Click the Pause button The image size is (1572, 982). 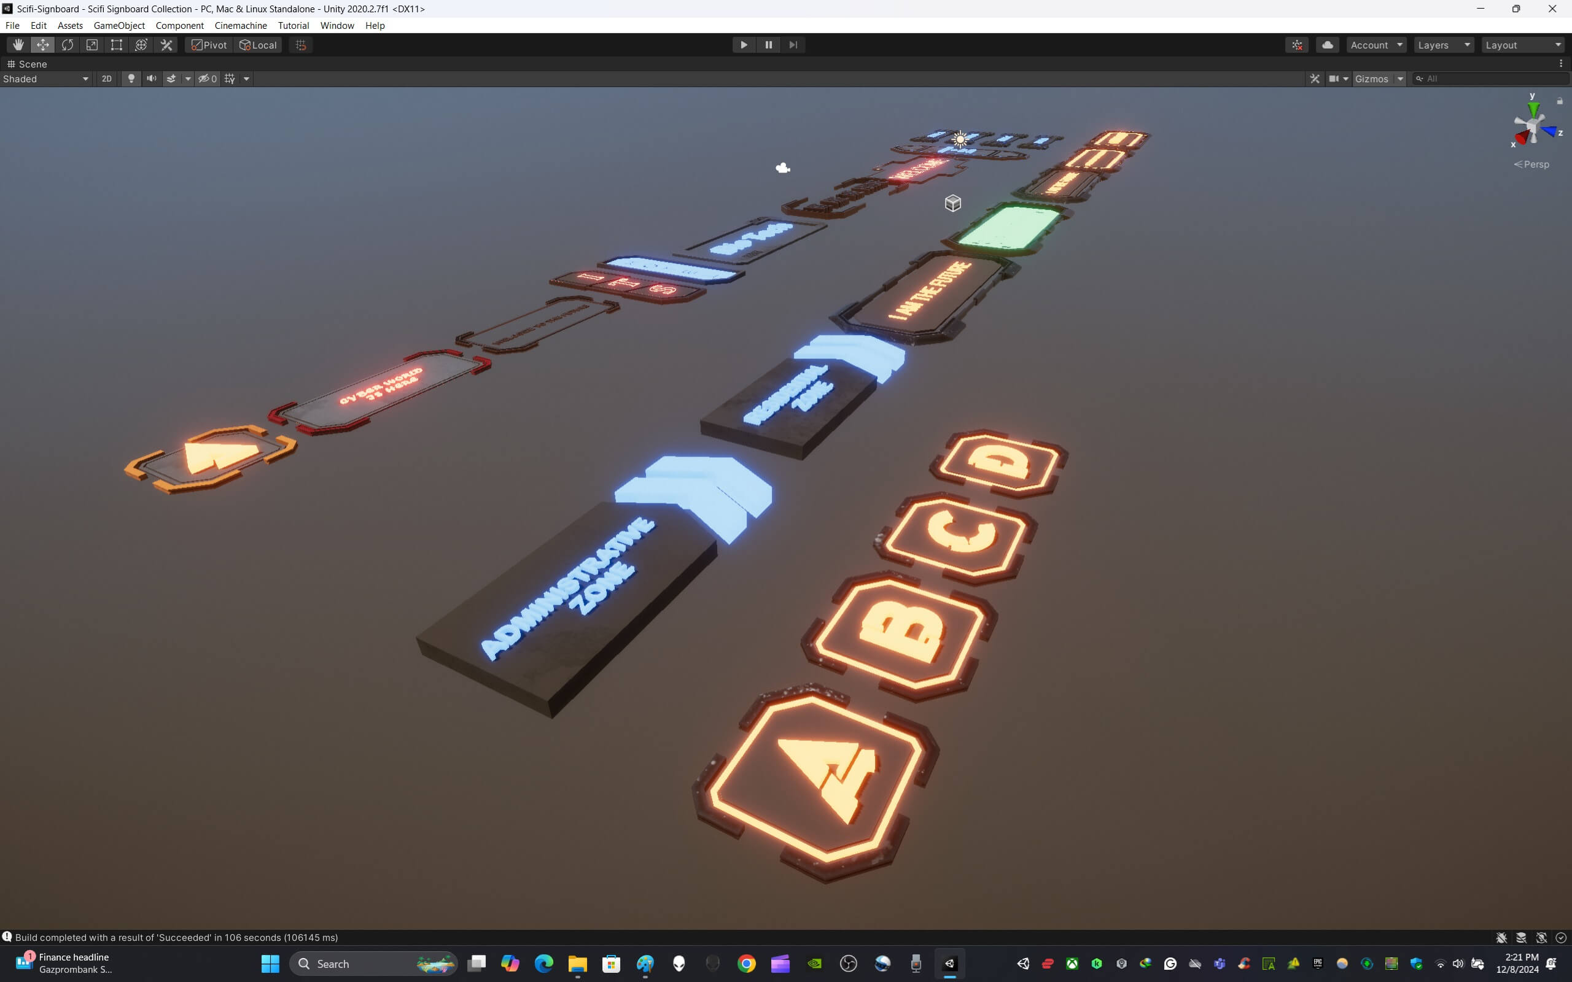[x=768, y=45]
